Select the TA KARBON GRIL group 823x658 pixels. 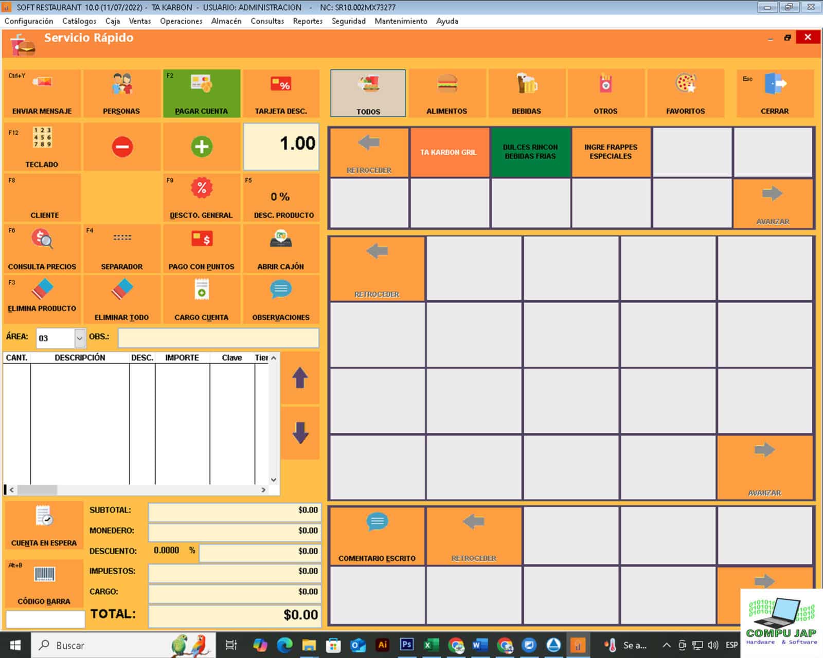(449, 152)
